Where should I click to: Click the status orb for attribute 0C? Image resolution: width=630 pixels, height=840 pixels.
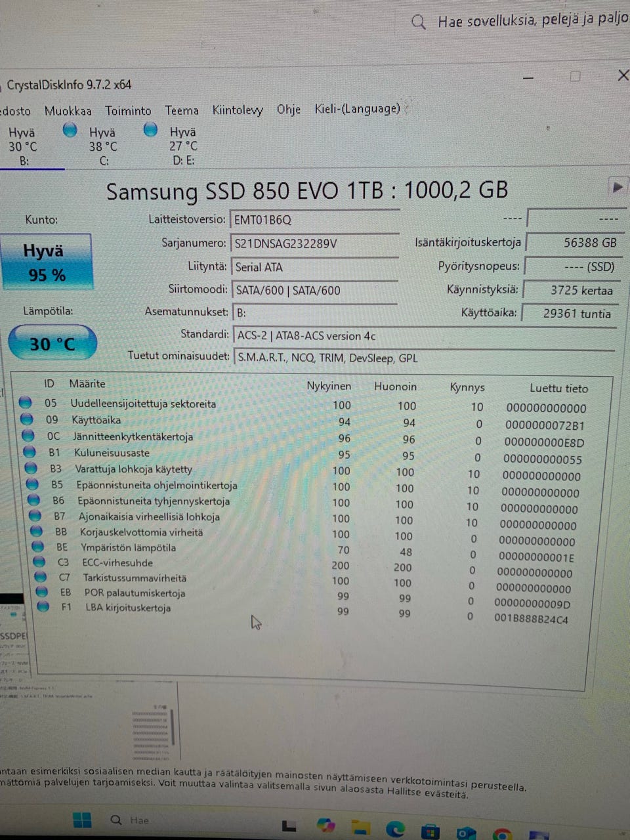(x=28, y=435)
